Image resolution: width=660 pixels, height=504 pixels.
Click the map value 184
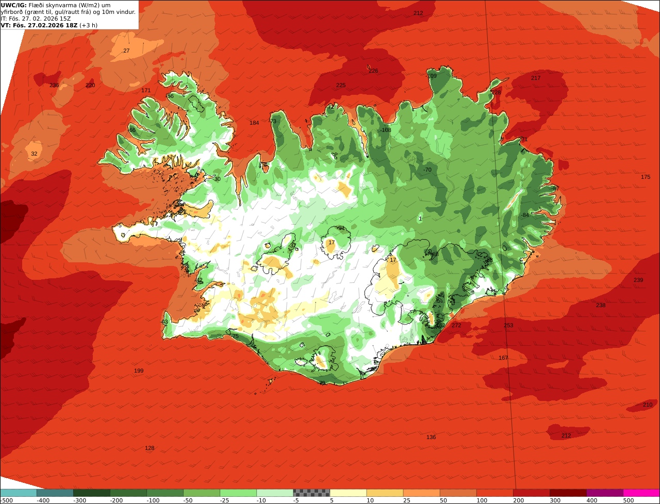pyautogui.click(x=254, y=123)
